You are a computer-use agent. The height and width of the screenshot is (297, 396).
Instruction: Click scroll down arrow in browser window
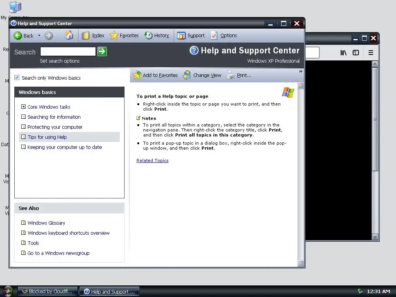[375, 237]
